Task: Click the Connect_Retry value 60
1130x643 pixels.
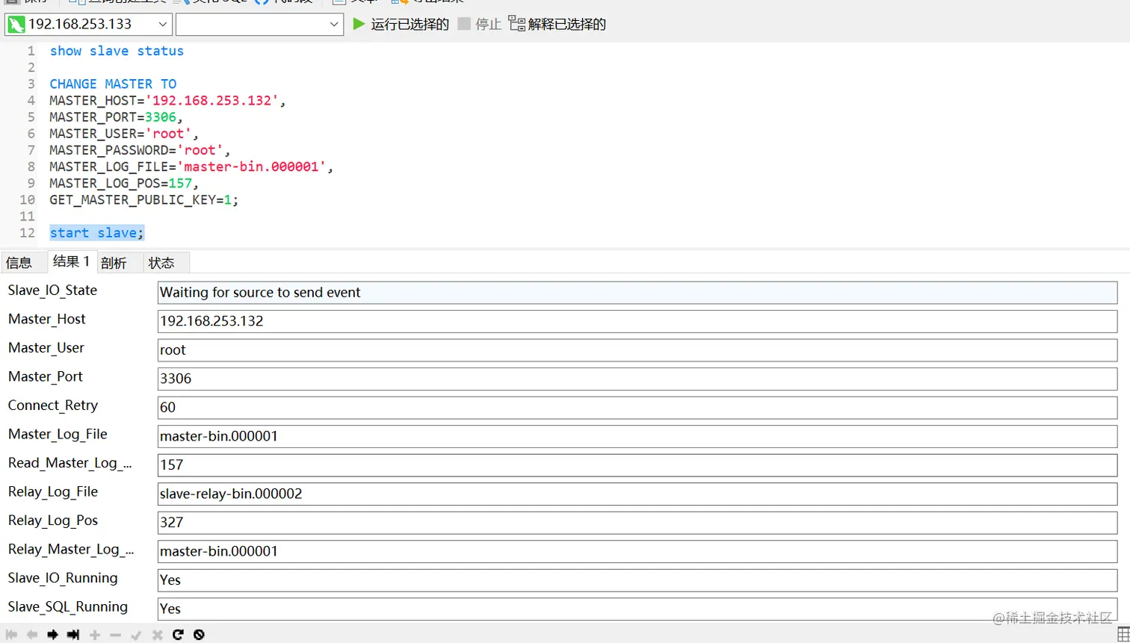Action: point(637,408)
